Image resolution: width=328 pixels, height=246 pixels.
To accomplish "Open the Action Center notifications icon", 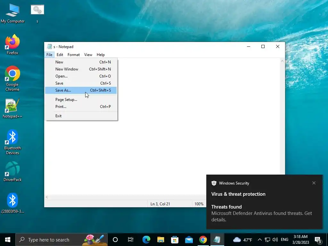I will tap(318, 240).
